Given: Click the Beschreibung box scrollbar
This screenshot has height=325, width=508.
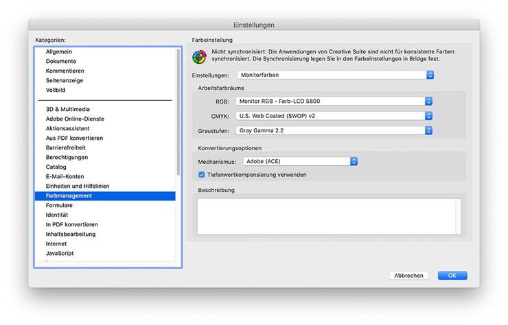Looking at the screenshot, I should point(458,216).
